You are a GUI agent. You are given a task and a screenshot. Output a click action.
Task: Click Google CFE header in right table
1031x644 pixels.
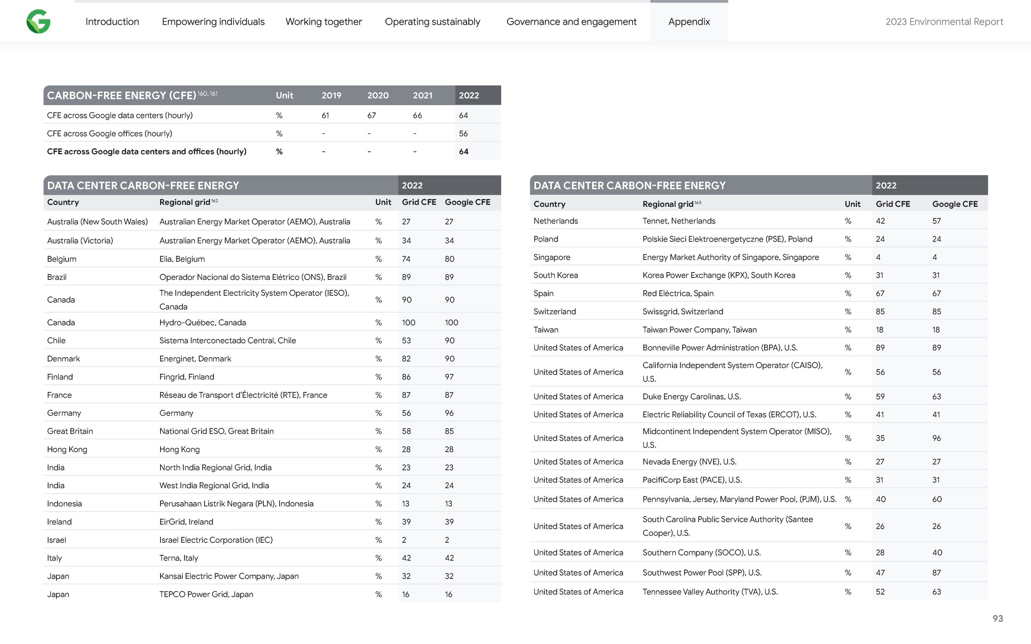coord(955,204)
